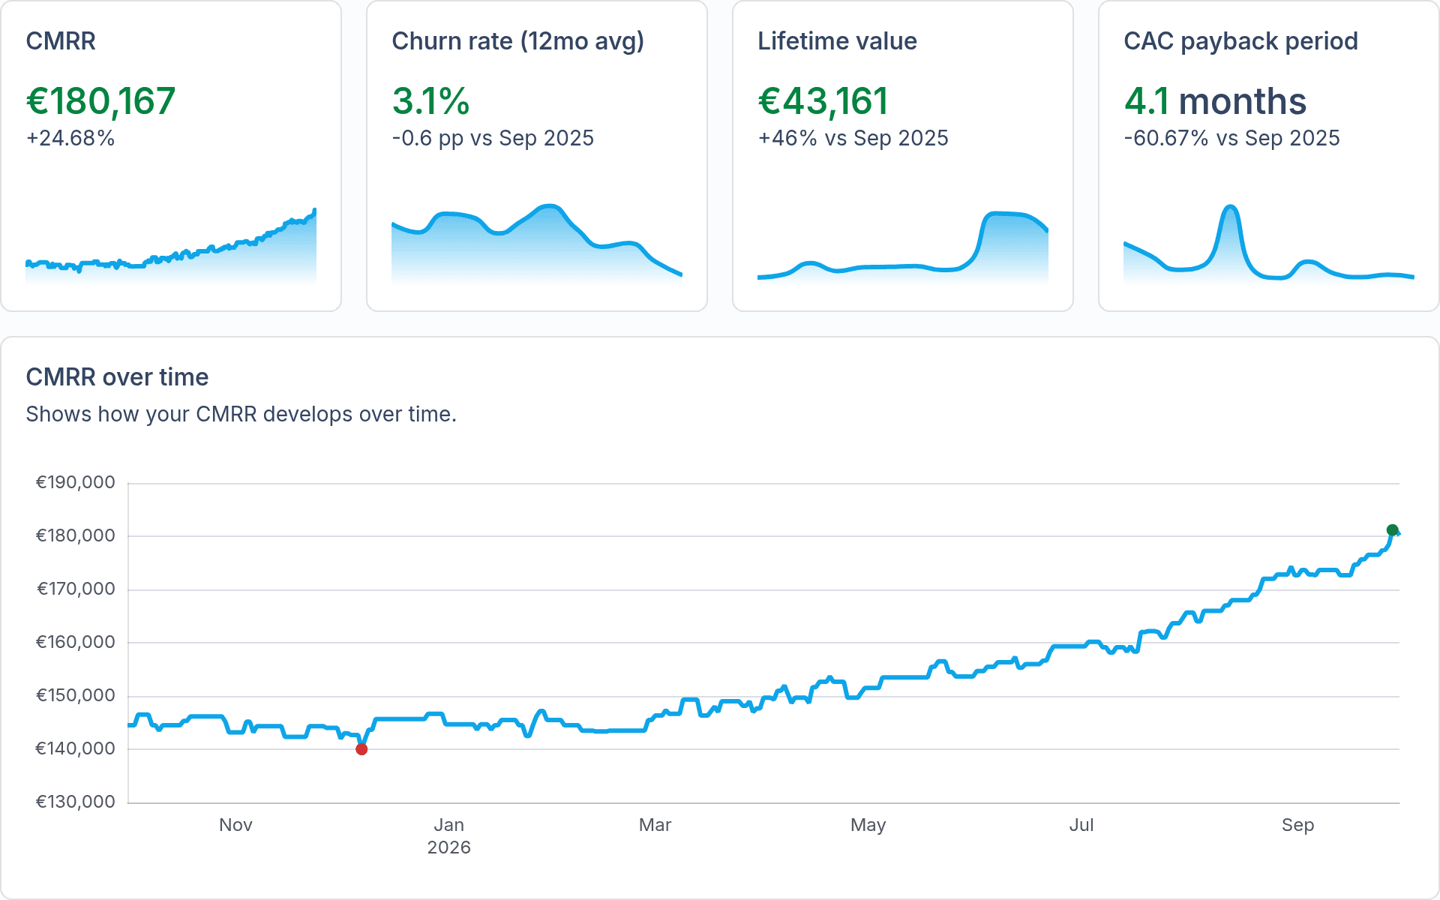The height and width of the screenshot is (900, 1440).
Task: Click the €180,167 CMRR value
Action: tap(100, 101)
